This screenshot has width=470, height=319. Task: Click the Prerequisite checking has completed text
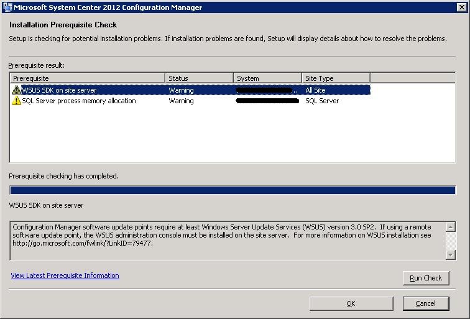click(63, 177)
